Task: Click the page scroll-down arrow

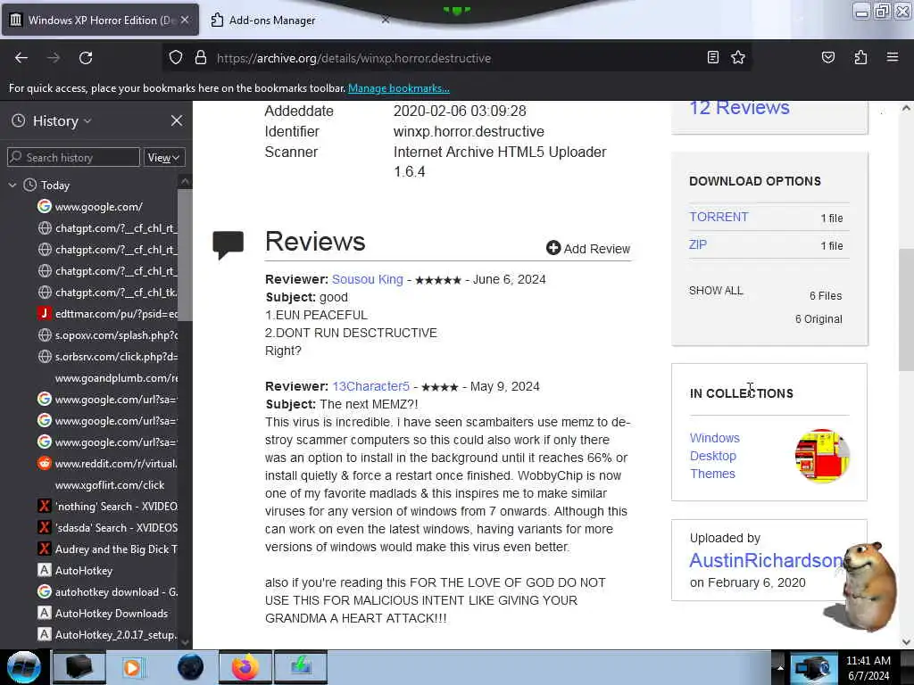Action: [x=906, y=642]
